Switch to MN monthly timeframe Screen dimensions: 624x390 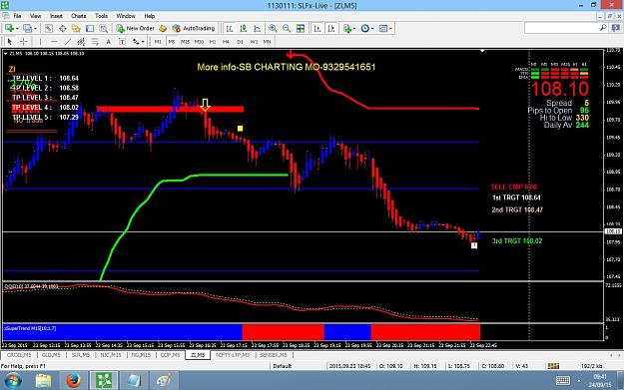click(267, 41)
